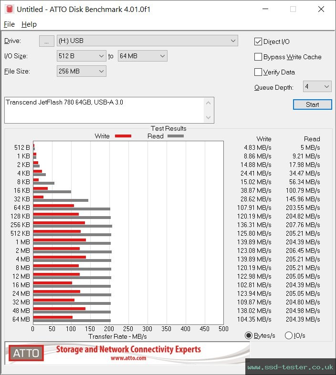Viewport: 336px width, 375px height.
Task: Click the gray read bar for 32 KB
Action: click(61, 200)
